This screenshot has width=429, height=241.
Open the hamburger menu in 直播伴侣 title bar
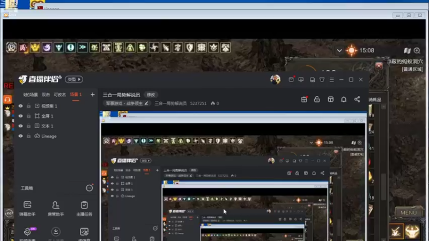pos(331,79)
